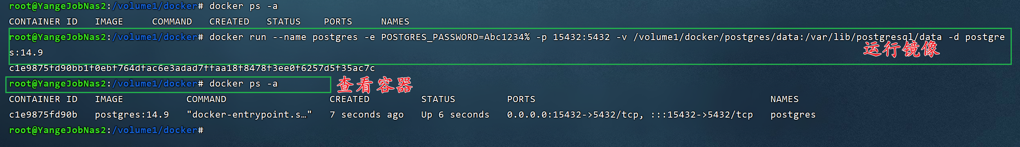Click the lower STATUS column header

pyautogui.click(x=438, y=99)
